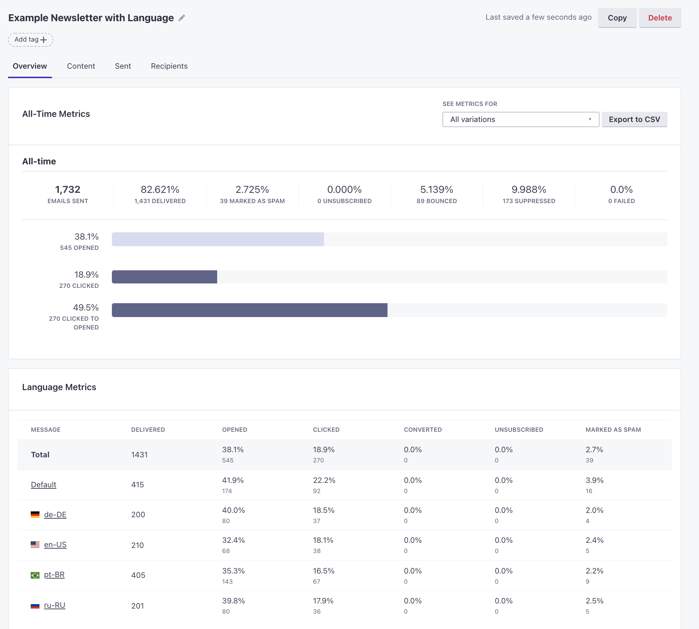Viewport: 699px width, 629px height.
Task: Click the Russian flag icon
Action: coord(35,606)
